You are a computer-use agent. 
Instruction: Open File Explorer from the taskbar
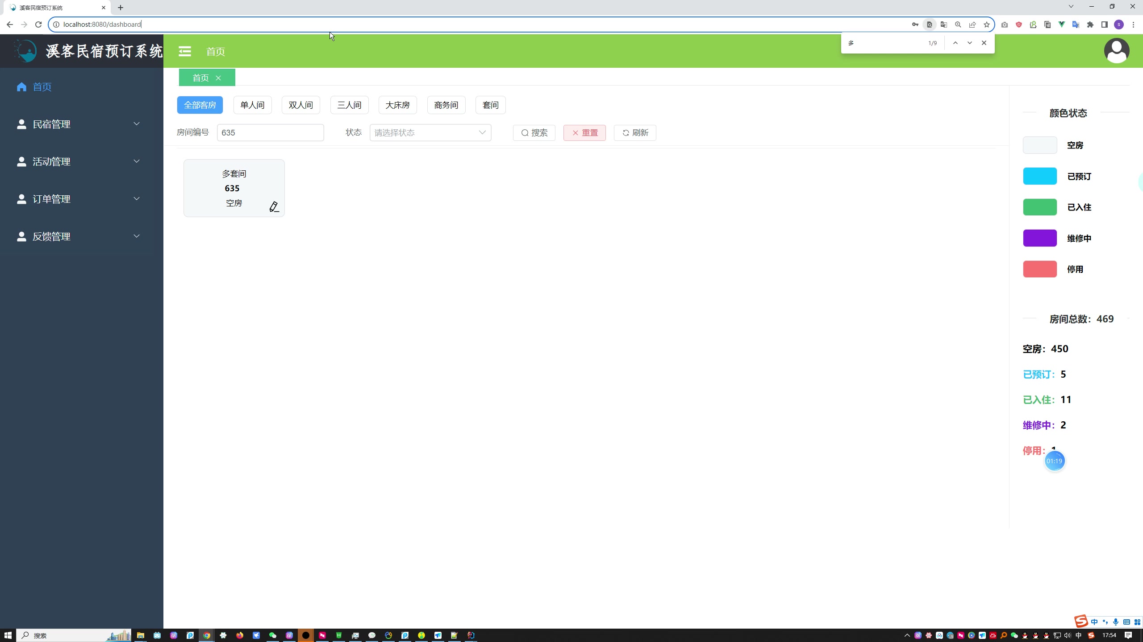(x=141, y=635)
